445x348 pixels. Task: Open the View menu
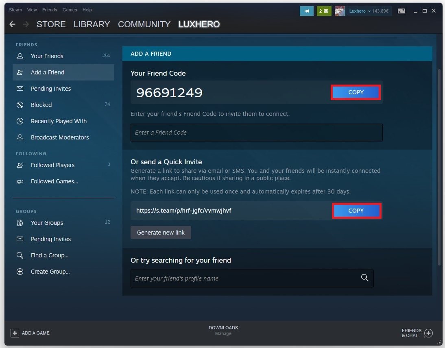[x=32, y=10]
